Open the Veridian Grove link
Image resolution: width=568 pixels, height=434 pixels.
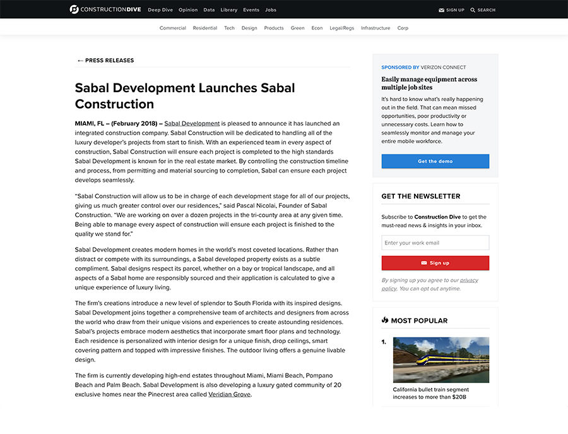click(229, 394)
